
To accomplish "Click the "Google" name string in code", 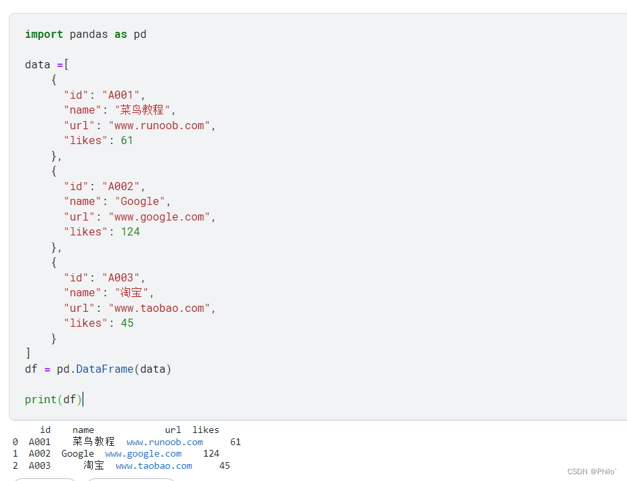I will (140, 202).
